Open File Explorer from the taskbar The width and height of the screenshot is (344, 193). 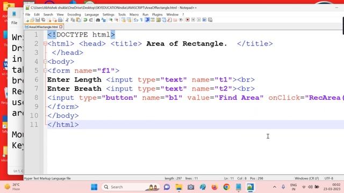click(179, 187)
